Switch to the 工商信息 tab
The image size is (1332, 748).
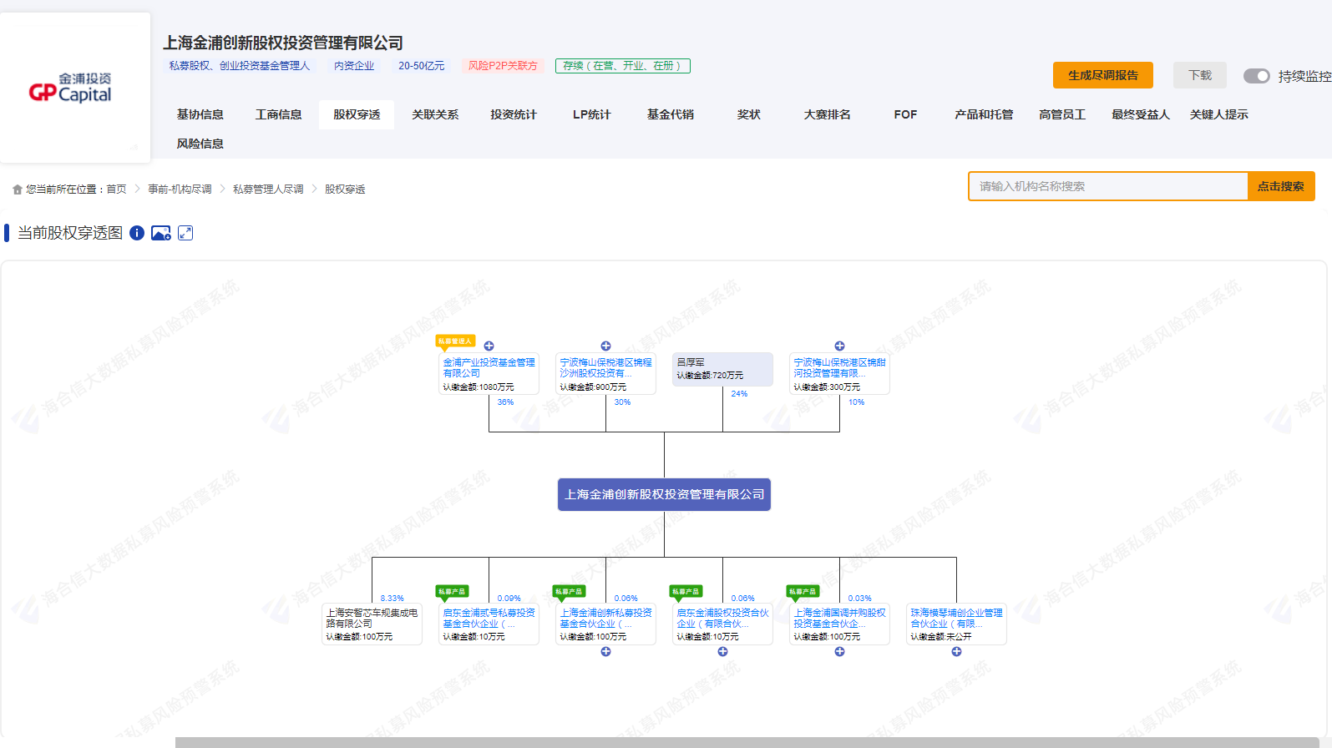point(278,114)
